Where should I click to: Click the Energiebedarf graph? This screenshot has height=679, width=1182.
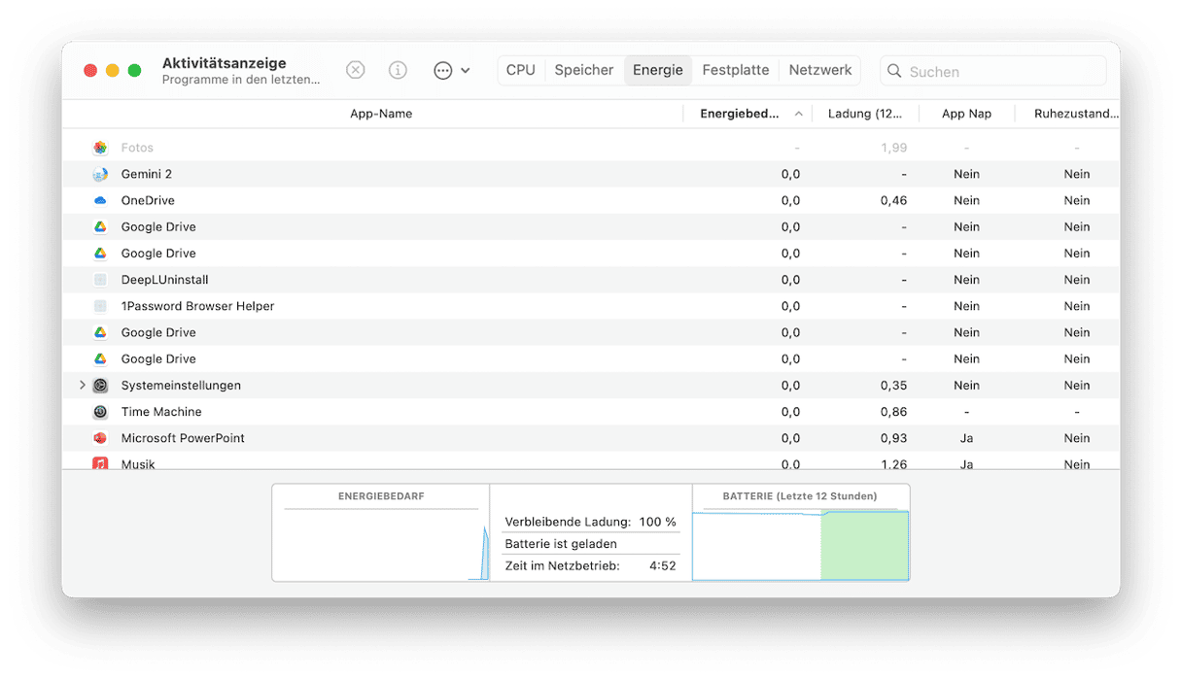(381, 545)
